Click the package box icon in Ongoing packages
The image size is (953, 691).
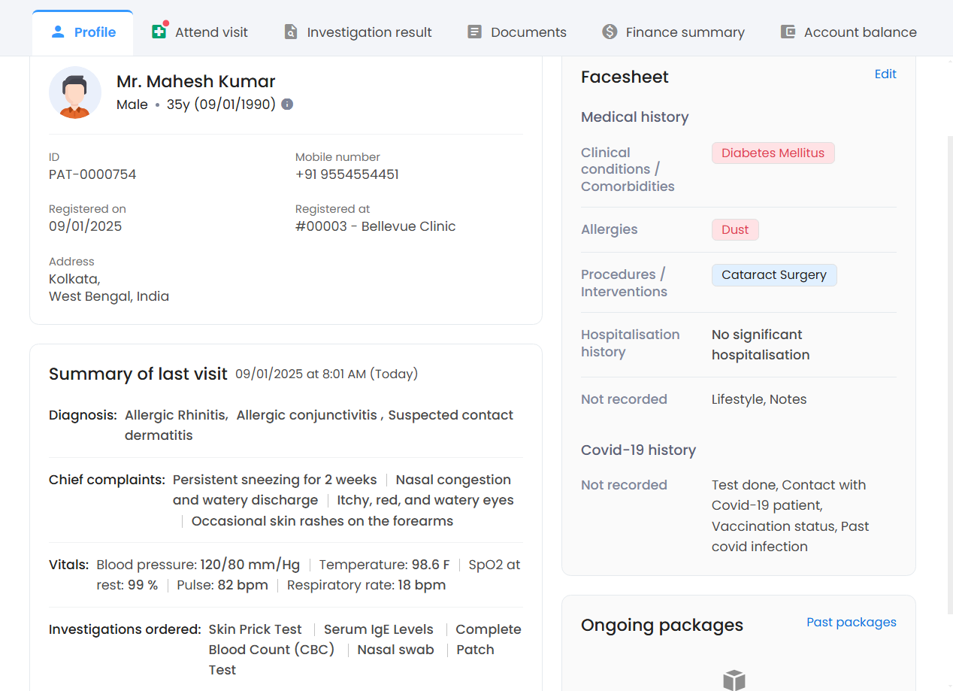pos(734,680)
